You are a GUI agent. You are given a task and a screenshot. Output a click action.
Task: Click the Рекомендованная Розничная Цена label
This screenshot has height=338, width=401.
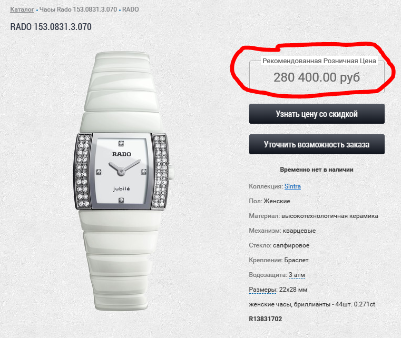[319, 61]
